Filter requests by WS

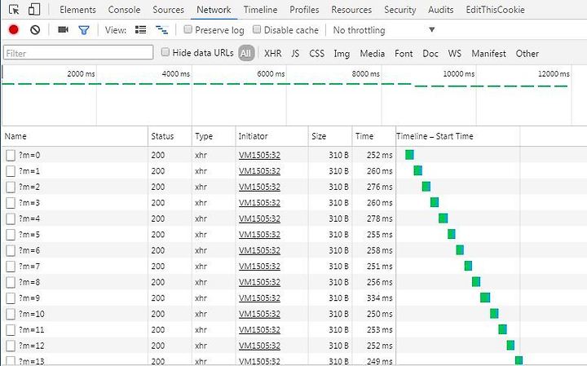click(x=454, y=54)
